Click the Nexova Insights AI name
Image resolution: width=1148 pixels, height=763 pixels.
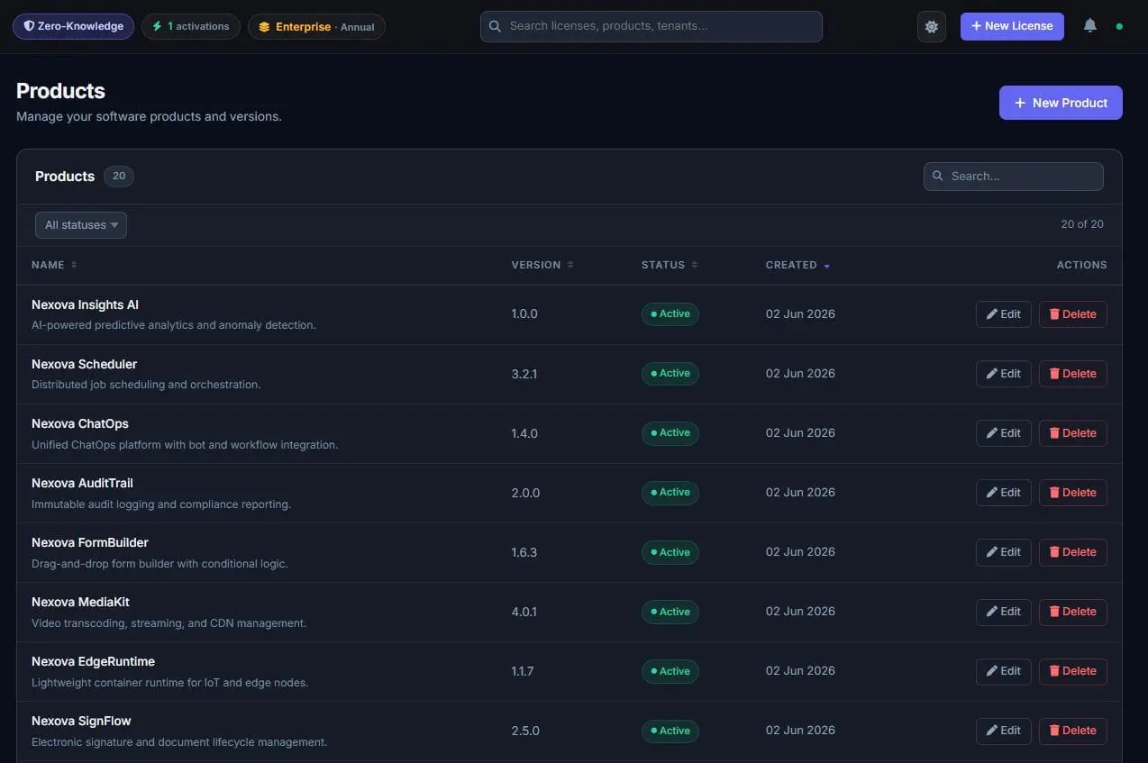pyautogui.click(x=85, y=304)
